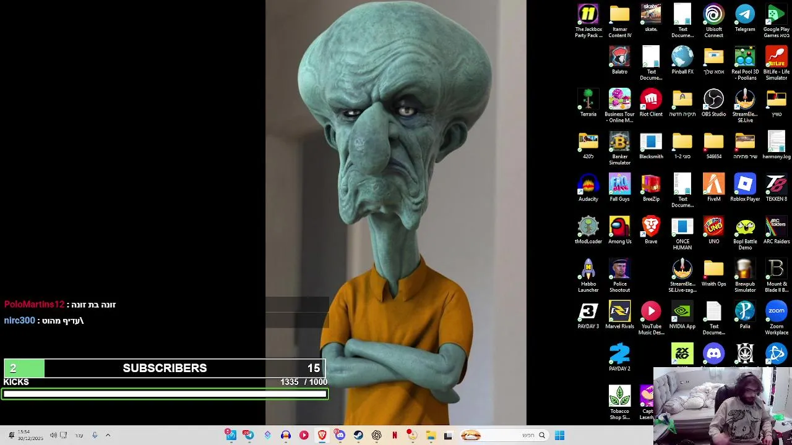Open the Roblox Player shortcut
The height and width of the screenshot is (445, 792).
pos(745,188)
